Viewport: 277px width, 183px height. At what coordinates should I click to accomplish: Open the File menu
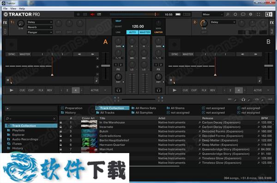[x=5, y=8]
